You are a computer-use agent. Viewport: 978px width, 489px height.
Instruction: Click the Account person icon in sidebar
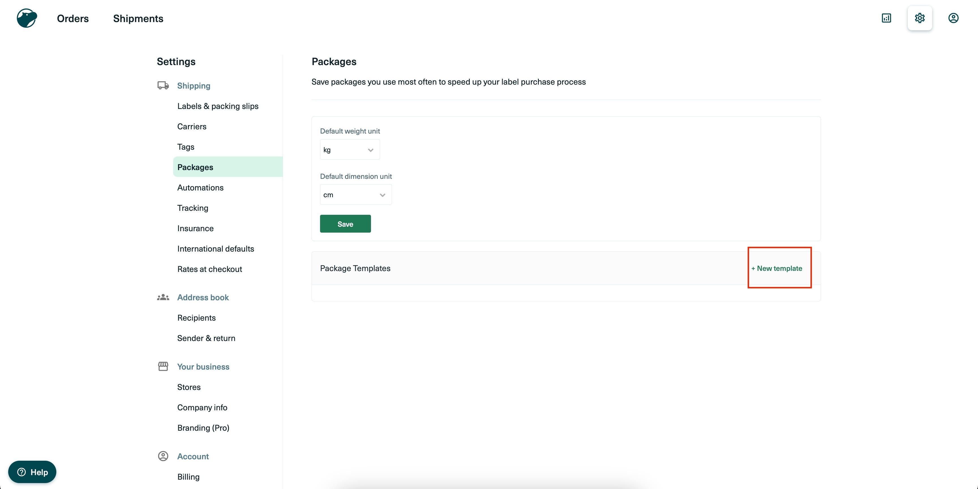[163, 456]
